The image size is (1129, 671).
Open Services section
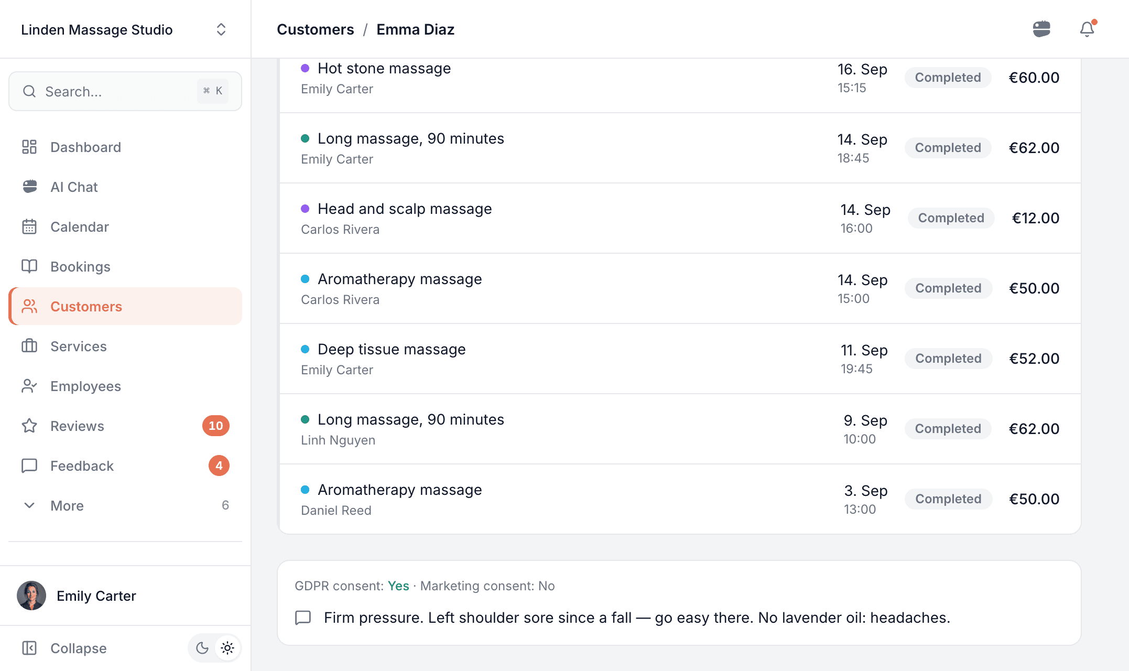coord(125,346)
